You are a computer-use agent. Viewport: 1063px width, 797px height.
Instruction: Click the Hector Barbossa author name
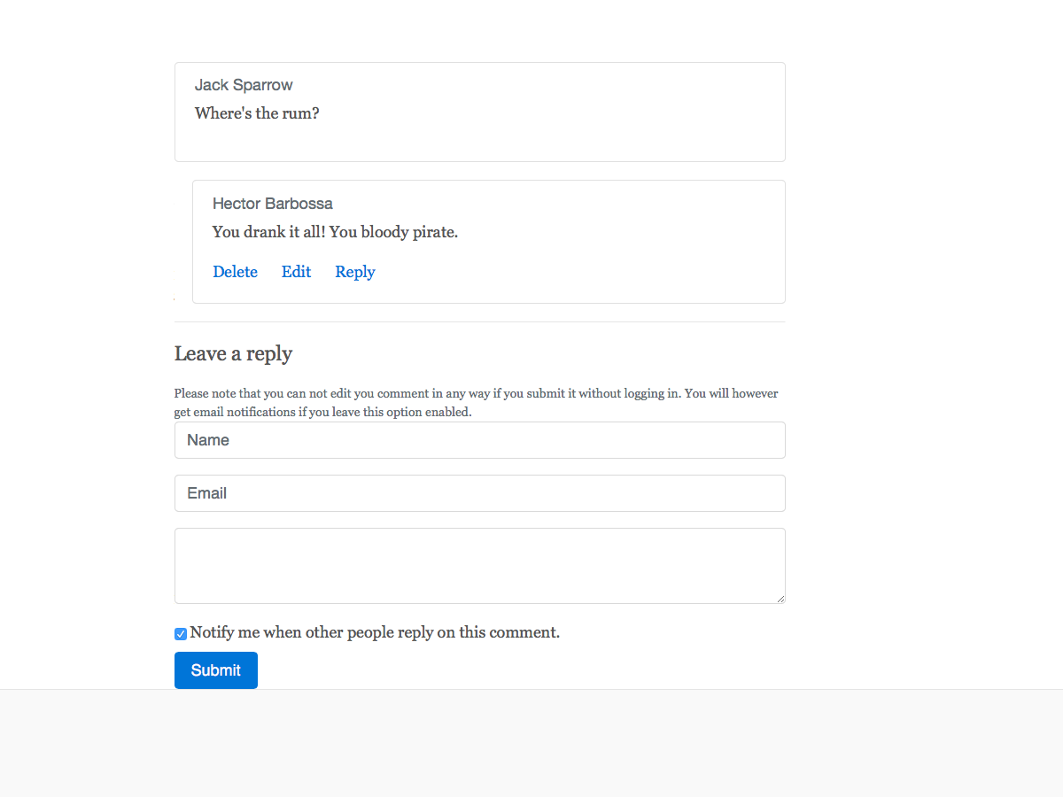click(273, 204)
